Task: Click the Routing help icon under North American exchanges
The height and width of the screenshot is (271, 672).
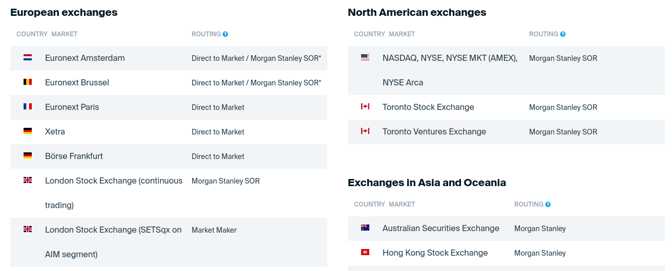Action: (563, 34)
